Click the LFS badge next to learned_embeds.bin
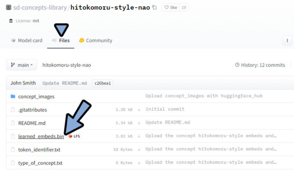294x177 pixels. click(x=75, y=136)
